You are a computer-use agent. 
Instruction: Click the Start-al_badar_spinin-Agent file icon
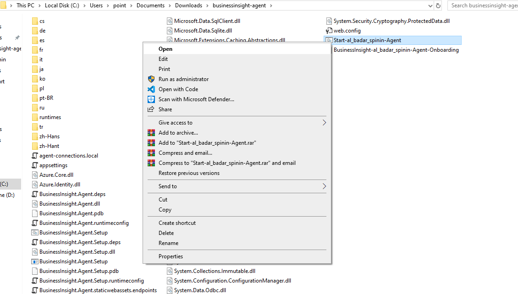pyautogui.click(x=329, y=40)
